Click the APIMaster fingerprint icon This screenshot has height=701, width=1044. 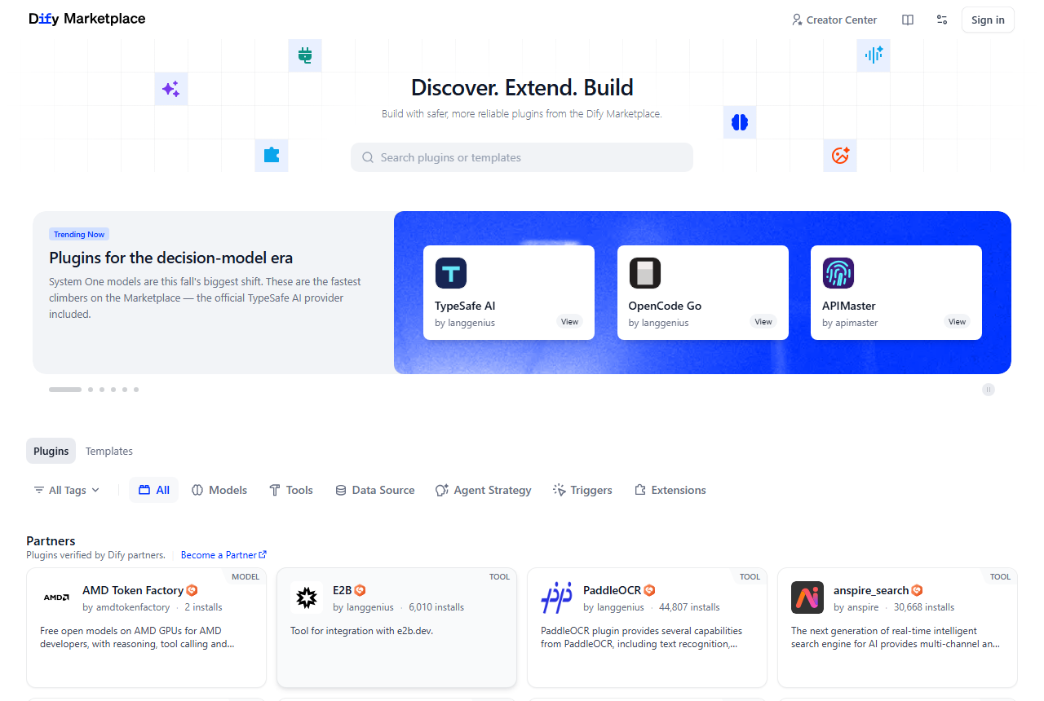(x=838, y=273)
